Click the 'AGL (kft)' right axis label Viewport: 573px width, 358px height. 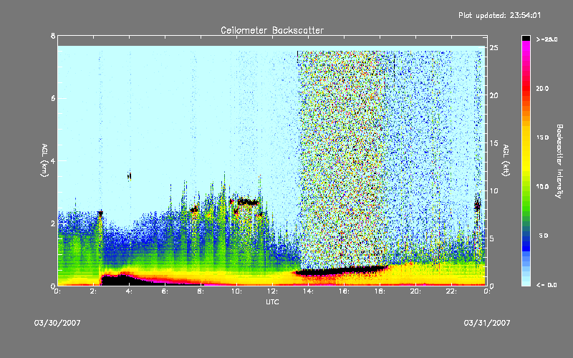tap(506, 160)
